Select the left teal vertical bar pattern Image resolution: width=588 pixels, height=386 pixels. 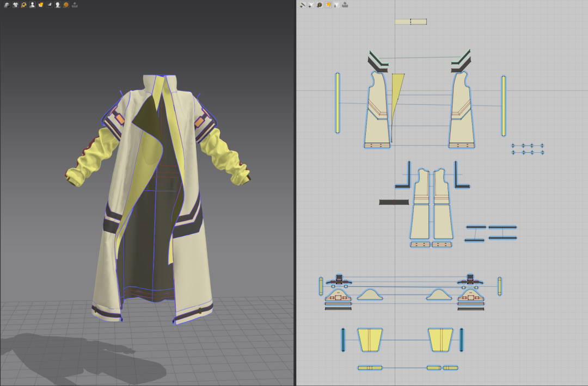pos(343,340)
